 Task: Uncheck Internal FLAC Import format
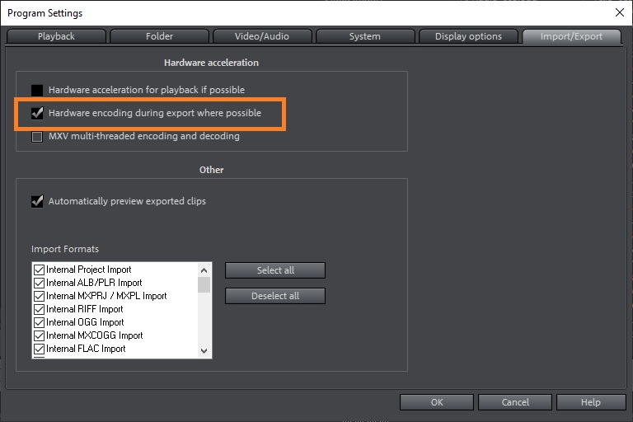[40, 349]
